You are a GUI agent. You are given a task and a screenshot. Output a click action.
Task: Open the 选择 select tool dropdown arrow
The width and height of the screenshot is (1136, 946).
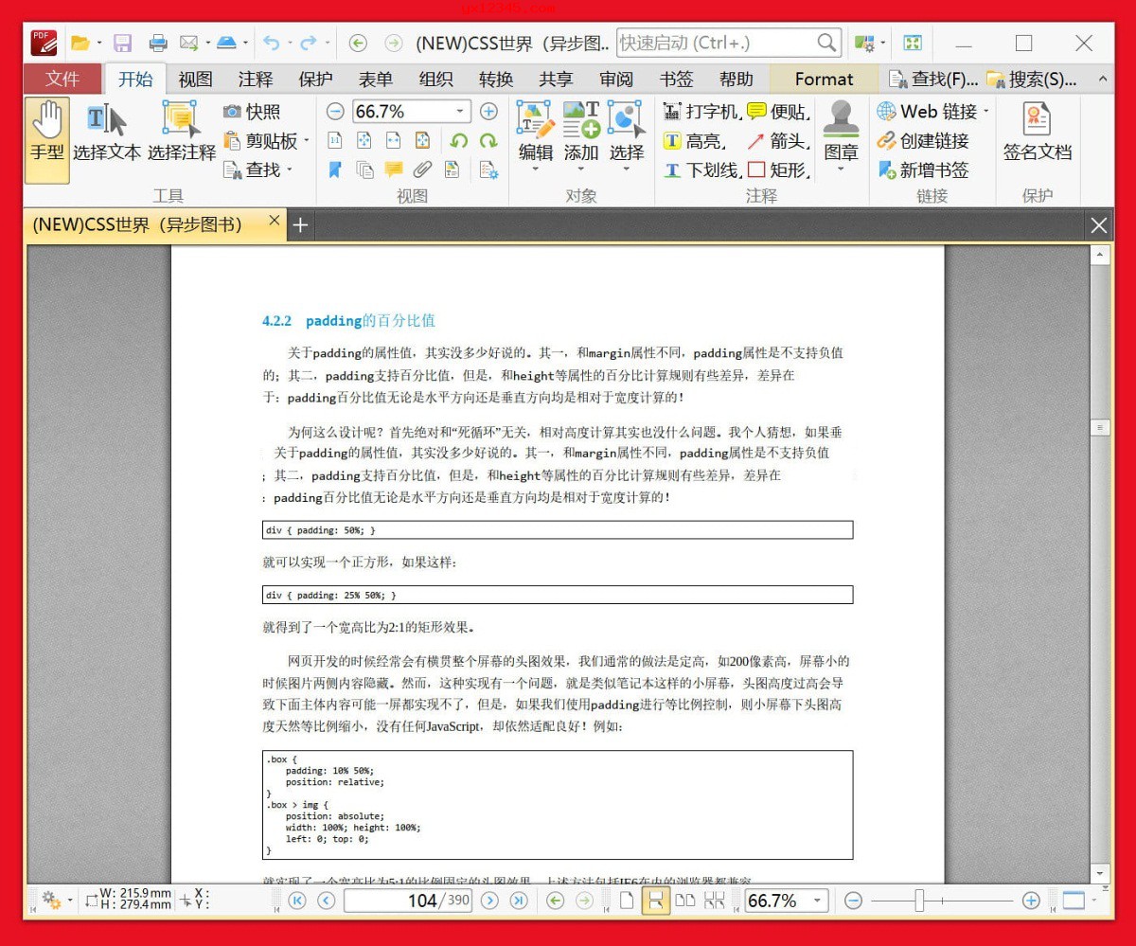tap(626, 169)
